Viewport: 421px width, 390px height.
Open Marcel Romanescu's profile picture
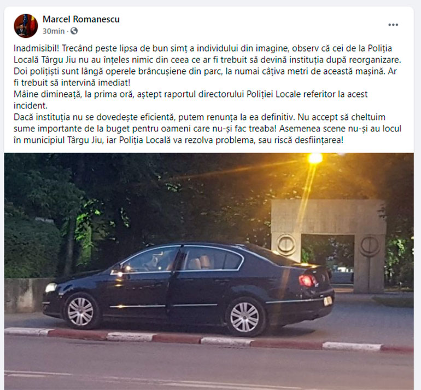click(x=26, y=26)
